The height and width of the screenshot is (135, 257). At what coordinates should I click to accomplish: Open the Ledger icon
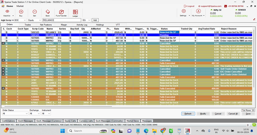[75, 12]
